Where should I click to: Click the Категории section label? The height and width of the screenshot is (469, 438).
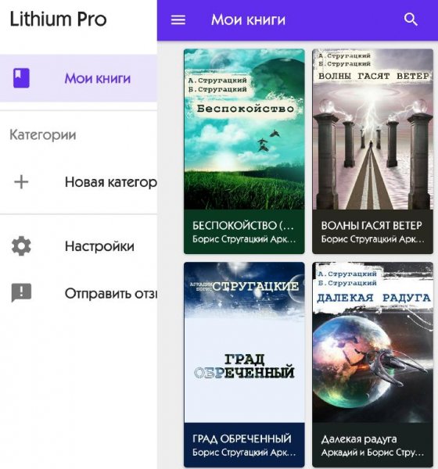43,135
